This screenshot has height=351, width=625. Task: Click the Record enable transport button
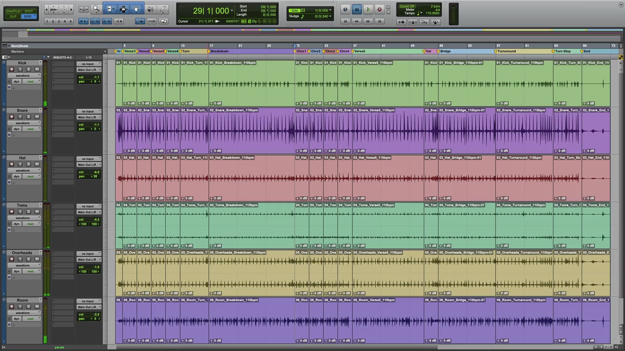pos(379,9)
